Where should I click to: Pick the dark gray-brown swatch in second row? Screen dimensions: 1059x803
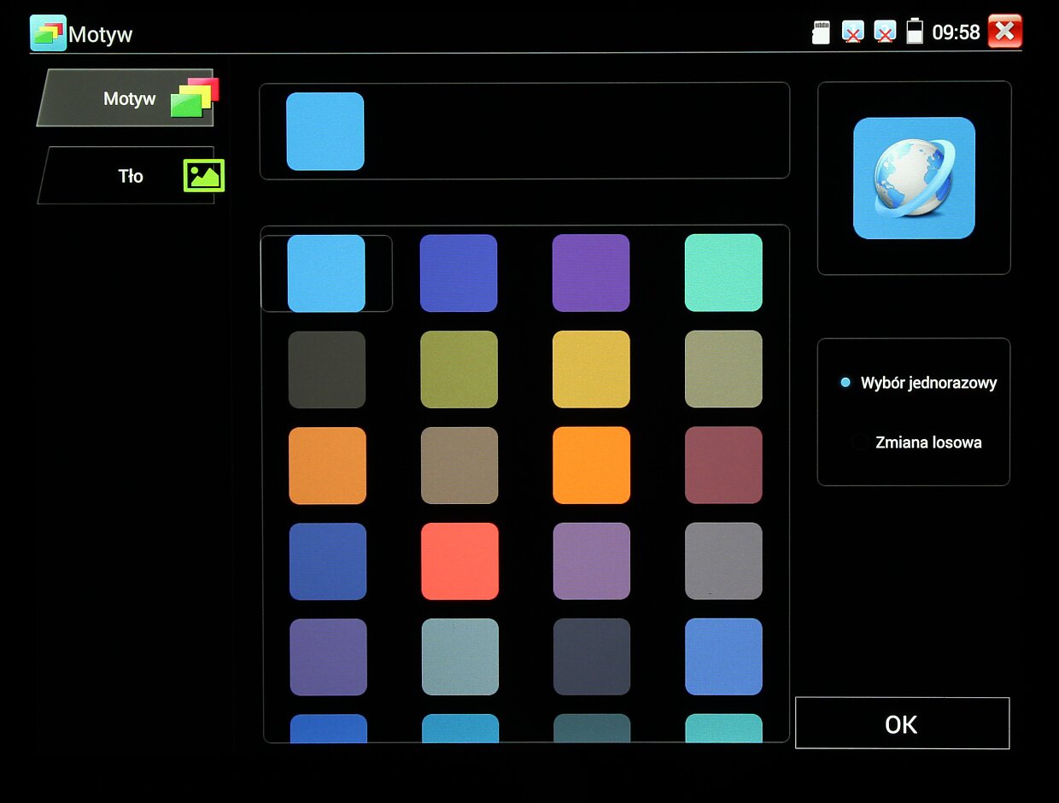pos(326,370)
